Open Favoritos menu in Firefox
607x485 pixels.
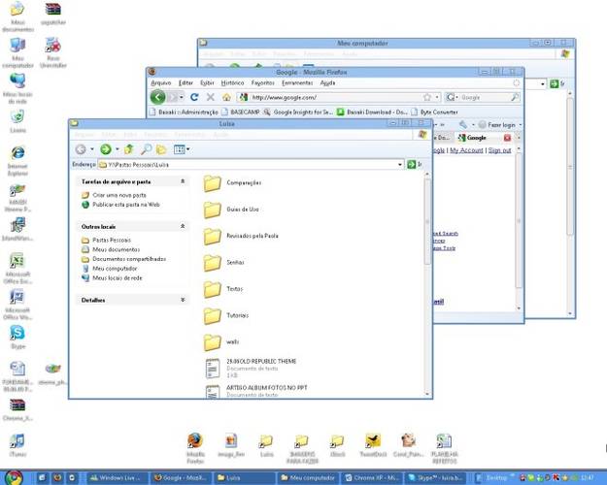[263, 82]
